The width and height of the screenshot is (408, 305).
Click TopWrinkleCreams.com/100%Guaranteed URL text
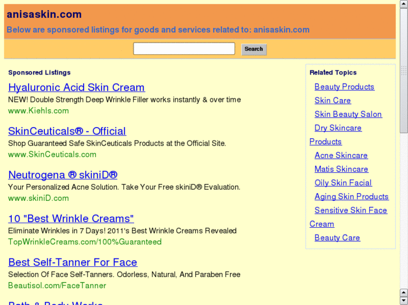pyautogui.click(x=85, y=242)
